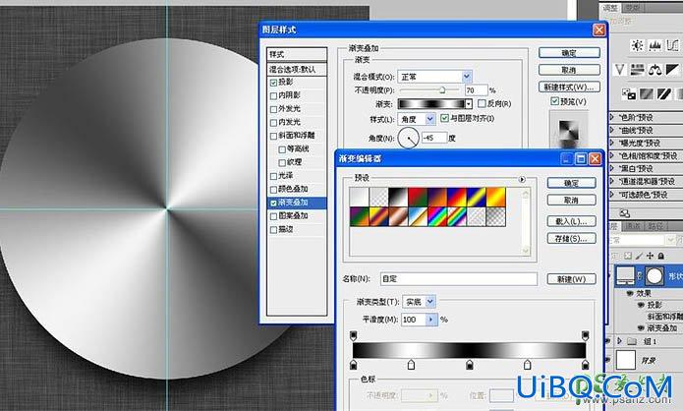The width and height of the screenshot is (683, 411).
Task: Toggle the 预览 preview checkbox
Action: click(554, 101)
